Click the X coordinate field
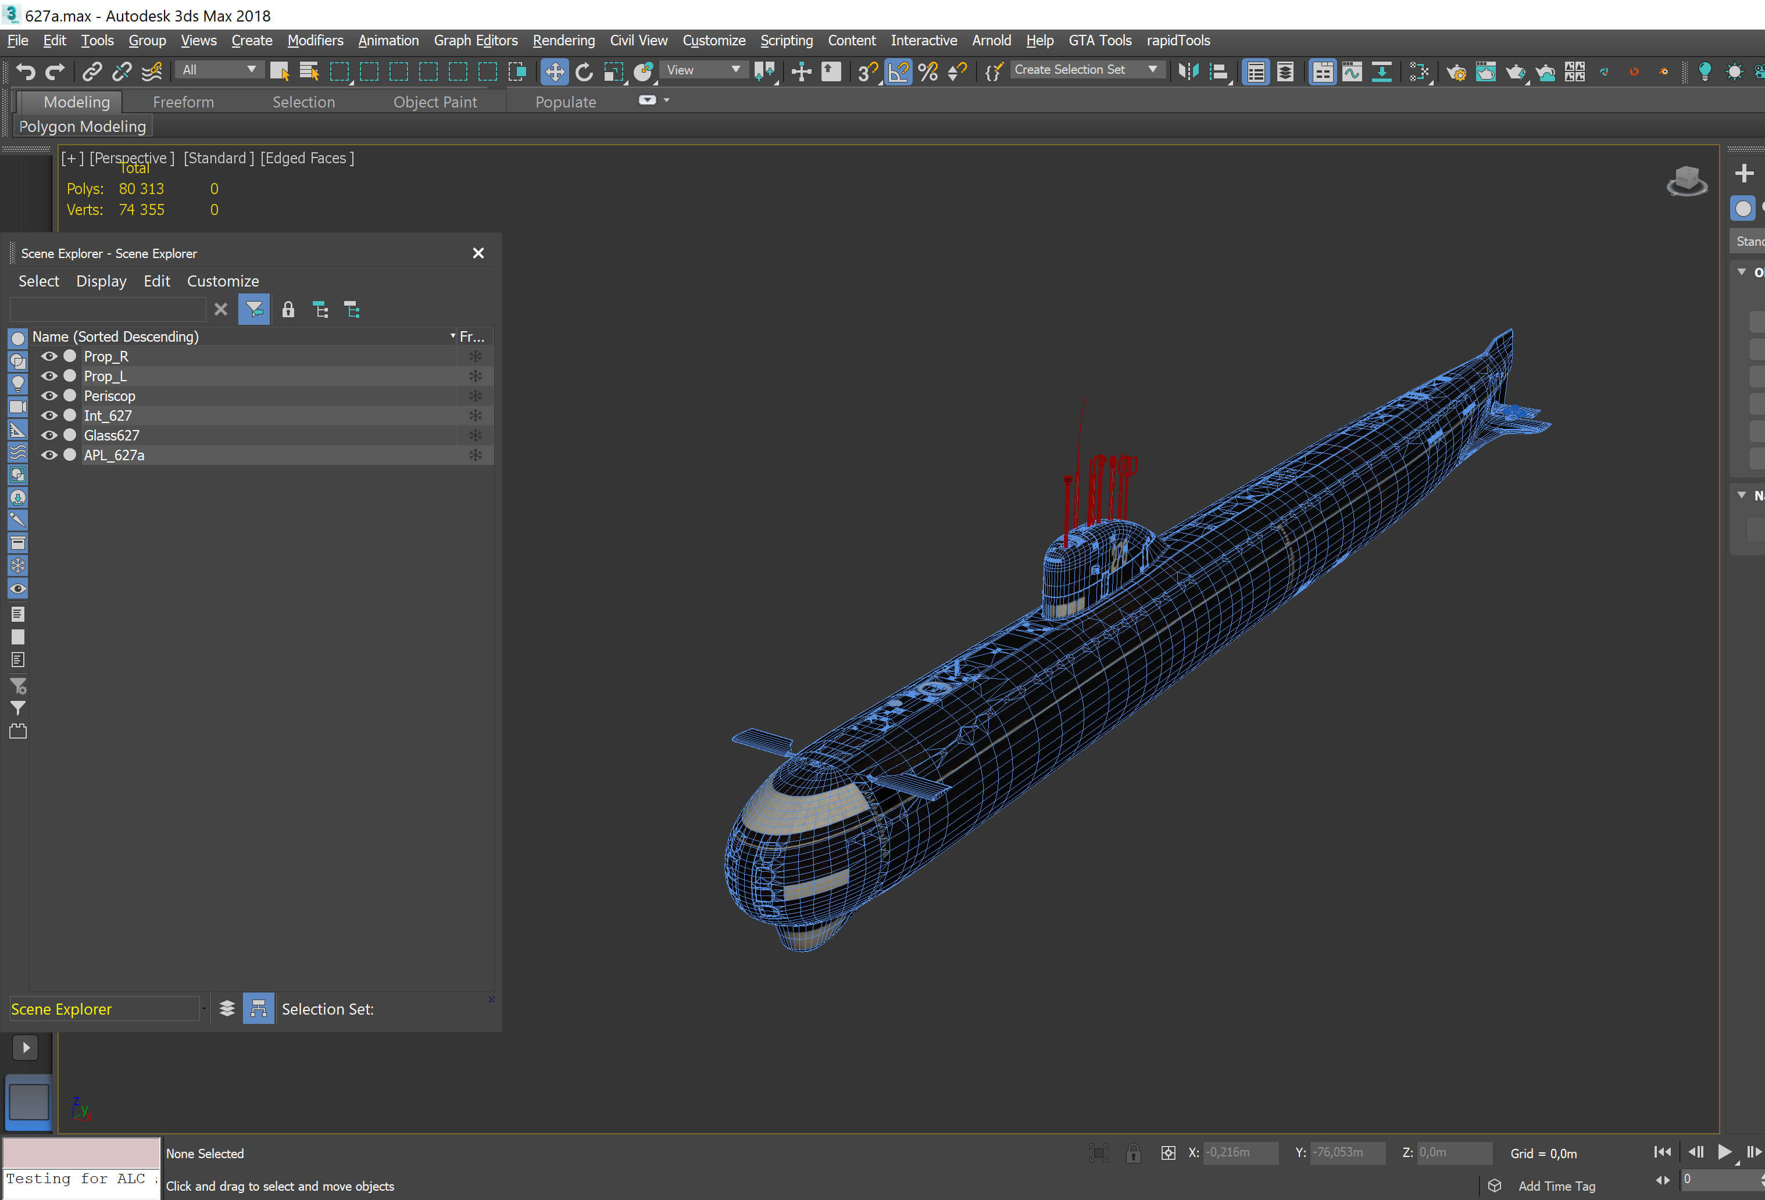Screen dimensions: 1765x1200 (1240, 1152)
